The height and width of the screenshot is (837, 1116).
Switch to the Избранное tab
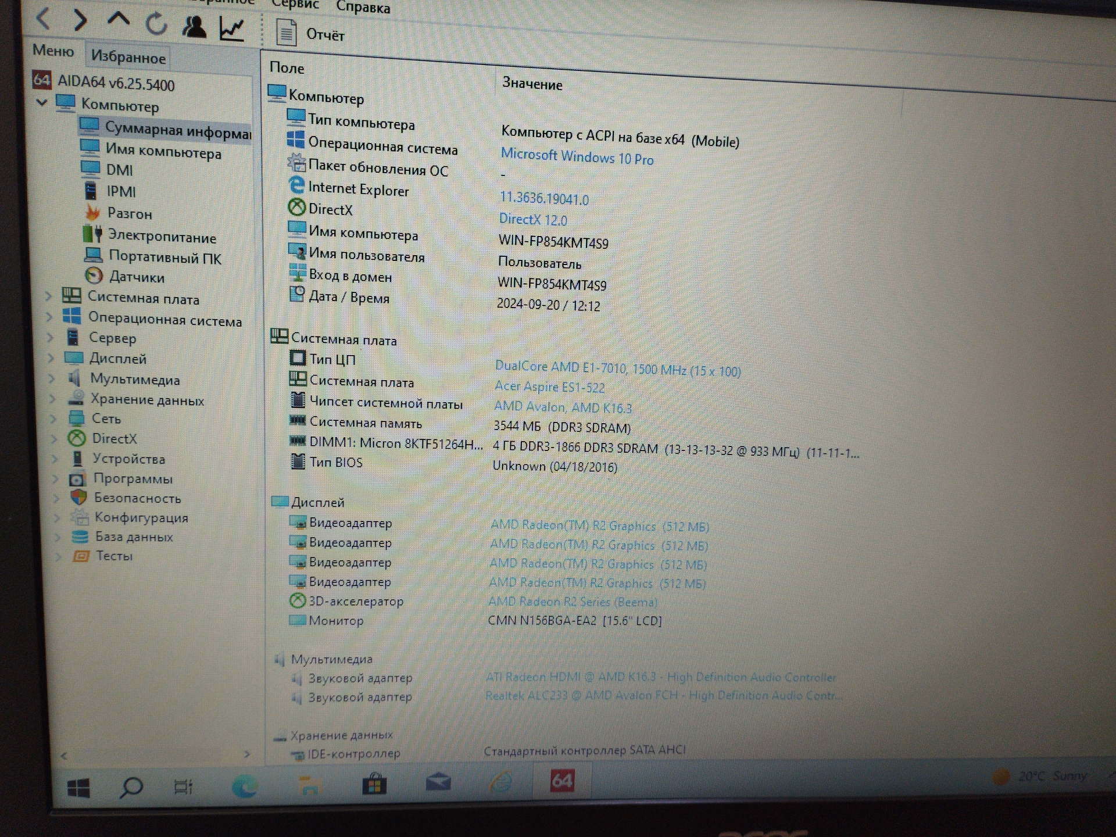128,57
